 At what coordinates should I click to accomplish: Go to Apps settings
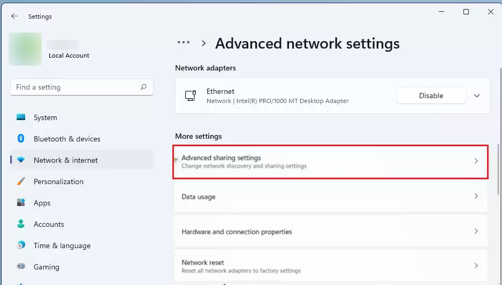pyautogui.click(x=82, y=203)
